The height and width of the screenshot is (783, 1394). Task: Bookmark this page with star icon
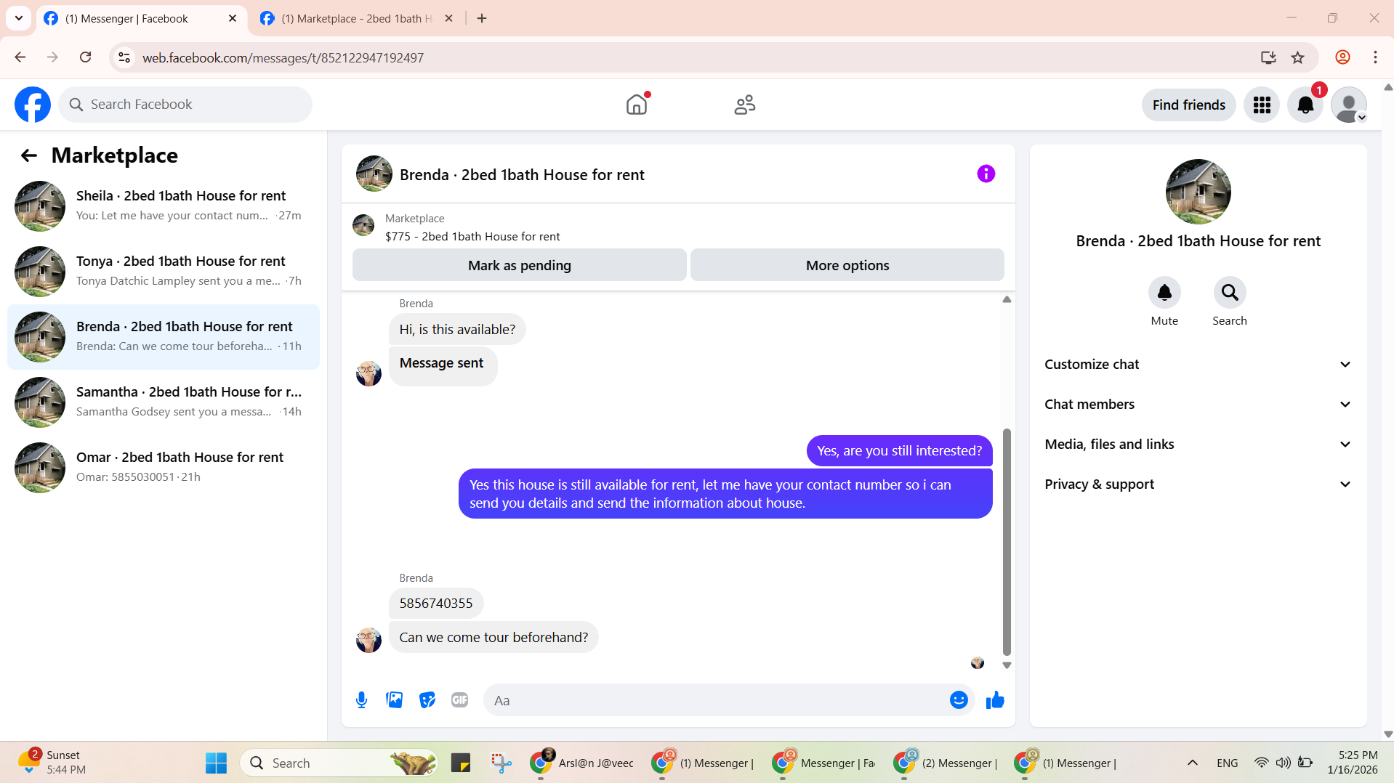(x=1298, y=57)
